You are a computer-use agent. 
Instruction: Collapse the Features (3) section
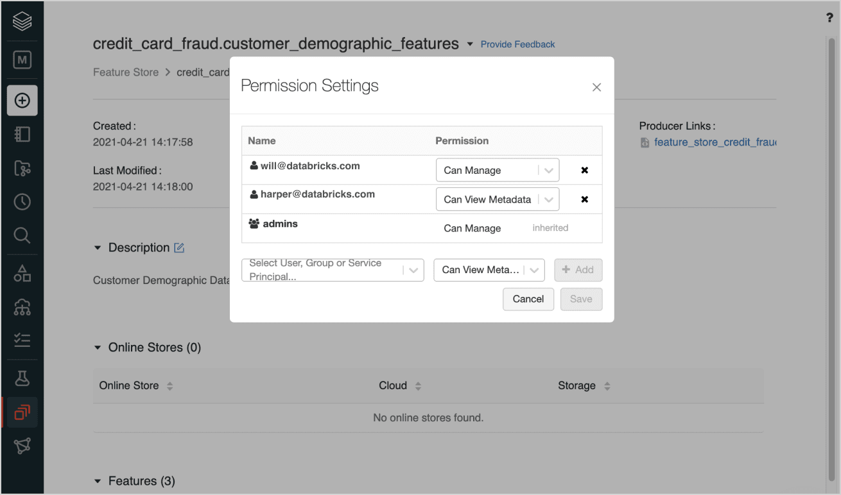pyautogui.click(x=98, y=481)
